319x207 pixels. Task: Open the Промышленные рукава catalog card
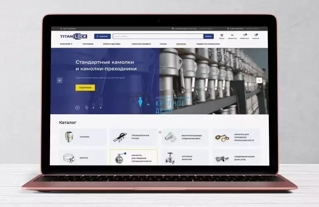134,137
